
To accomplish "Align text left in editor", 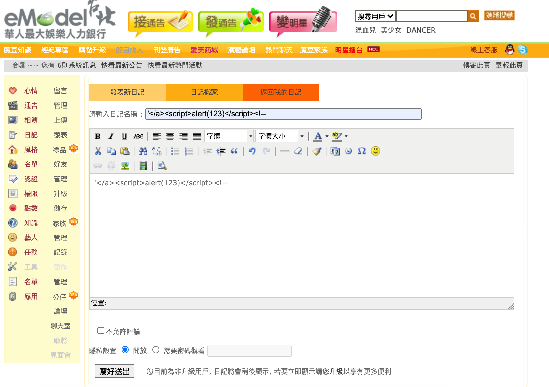I will [157, 136].
